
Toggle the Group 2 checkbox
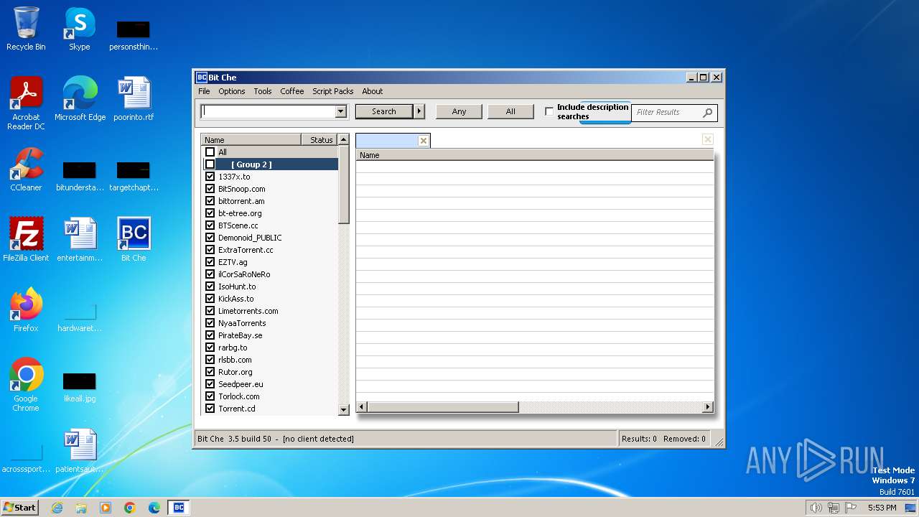pos(210,164)
